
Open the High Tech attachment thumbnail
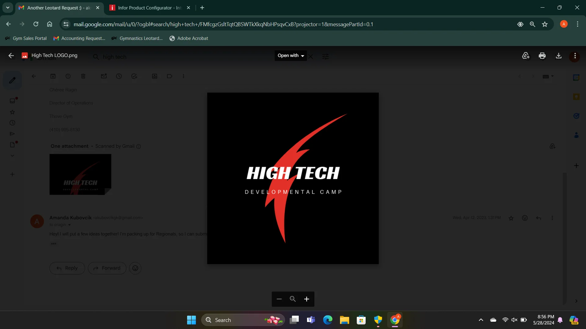coord(80,174)
